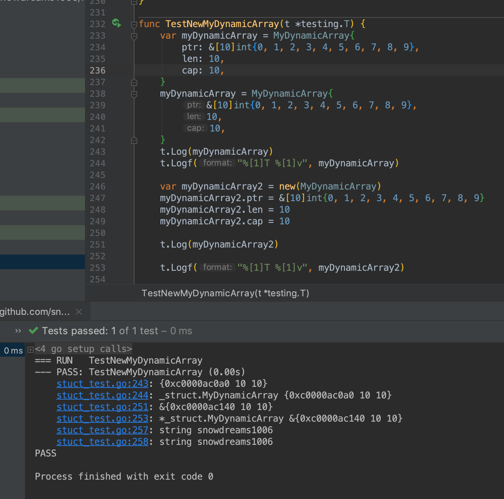The width and height of the screenshot is (504, 499).
Task: Open the stuct_test.go:251 link
Action: [x=102, y=407]
